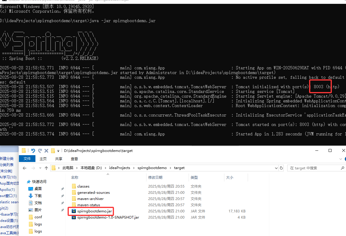Open the awt窗口(1) category link
Screen dimensions: 346x236
click(x=8, y=196)
